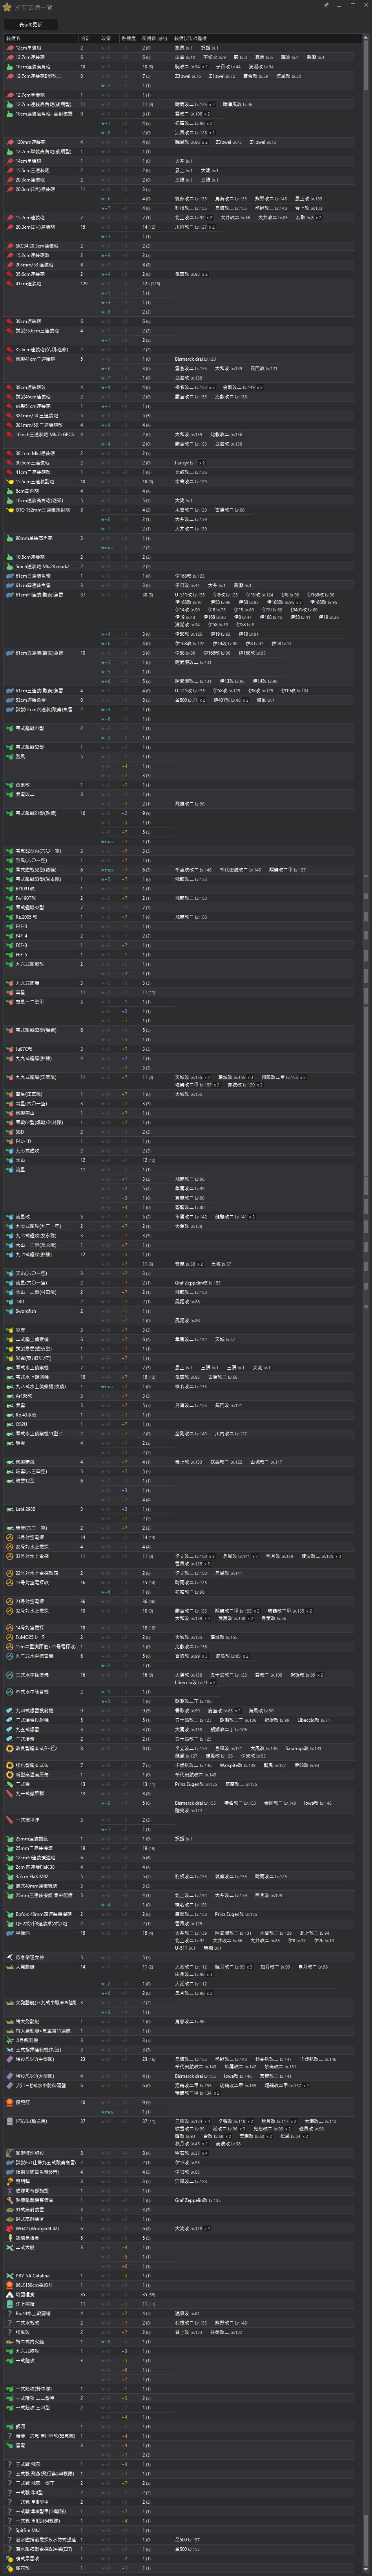This screenshot has height=2576, width=372.
Task: Sort by the 所持数 column header
Action: pos(156,39)
